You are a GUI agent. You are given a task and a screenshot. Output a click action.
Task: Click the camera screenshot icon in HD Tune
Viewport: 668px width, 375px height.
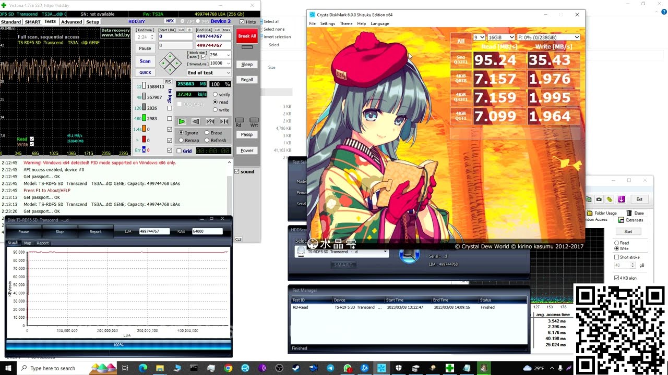coord(599,199)
